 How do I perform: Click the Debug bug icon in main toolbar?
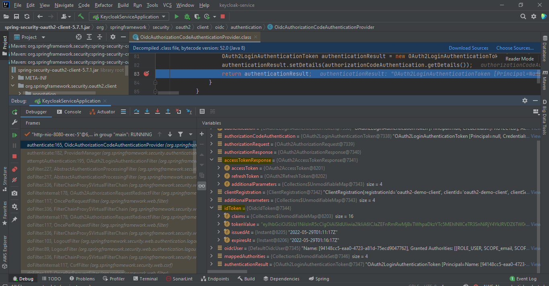pos(187,16)
